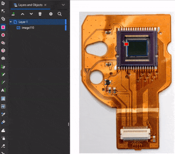
Task: Select the Star and polygon tool
Action: [x=3, y=43]
